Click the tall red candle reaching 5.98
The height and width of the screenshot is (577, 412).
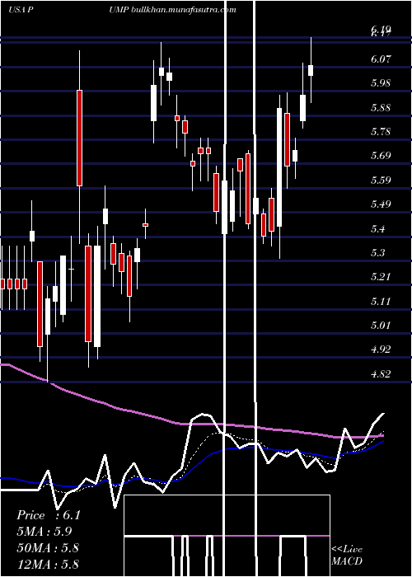coord(79,138)
